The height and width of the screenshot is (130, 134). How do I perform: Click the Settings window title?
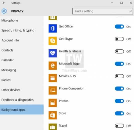[16, 3]
